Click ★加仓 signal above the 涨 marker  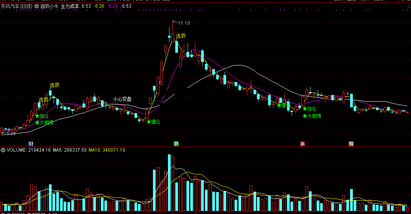310,109
